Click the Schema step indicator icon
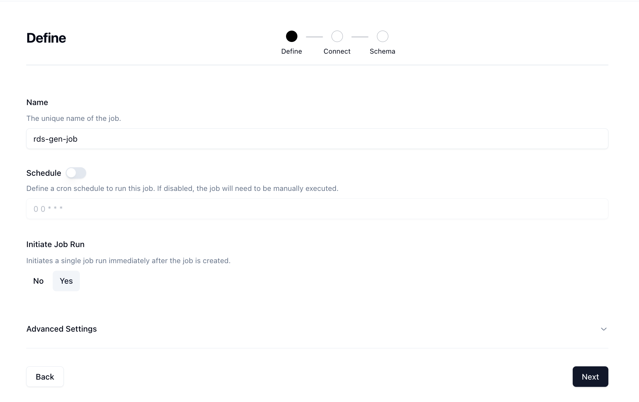Screen dimensions: 639x402 tap(382, 36)
